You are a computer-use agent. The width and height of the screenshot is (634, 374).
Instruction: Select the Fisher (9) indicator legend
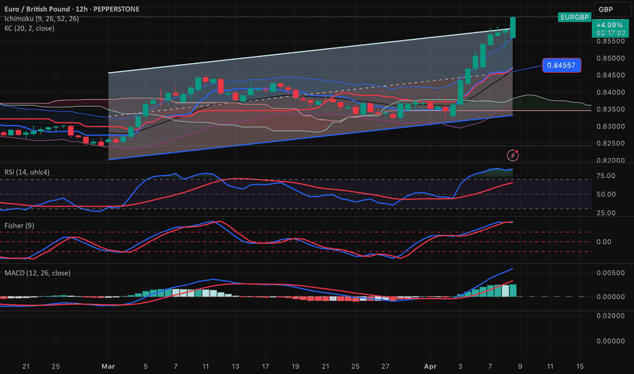point(19,226)
